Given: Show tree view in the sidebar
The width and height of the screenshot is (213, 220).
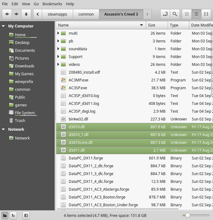Looking at the screenshot, I should 13,215.
